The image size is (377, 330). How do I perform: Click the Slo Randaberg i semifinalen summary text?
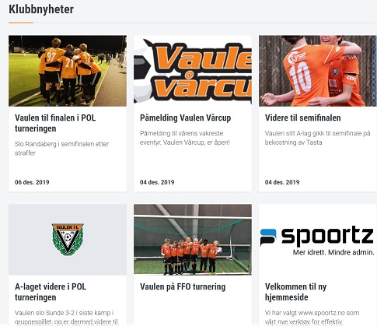tap(61, 149)
